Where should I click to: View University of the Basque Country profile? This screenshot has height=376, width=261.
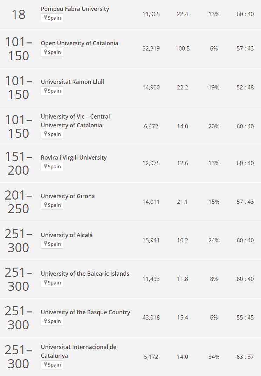pyautogui.click(x=85, y=312)
